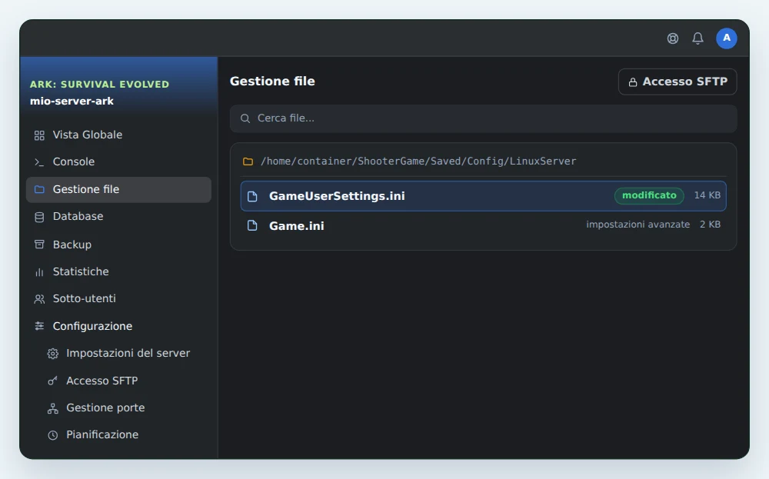The image size is (769, 479).
Task: Open Impostazioni del server
Action: [118, 354]
